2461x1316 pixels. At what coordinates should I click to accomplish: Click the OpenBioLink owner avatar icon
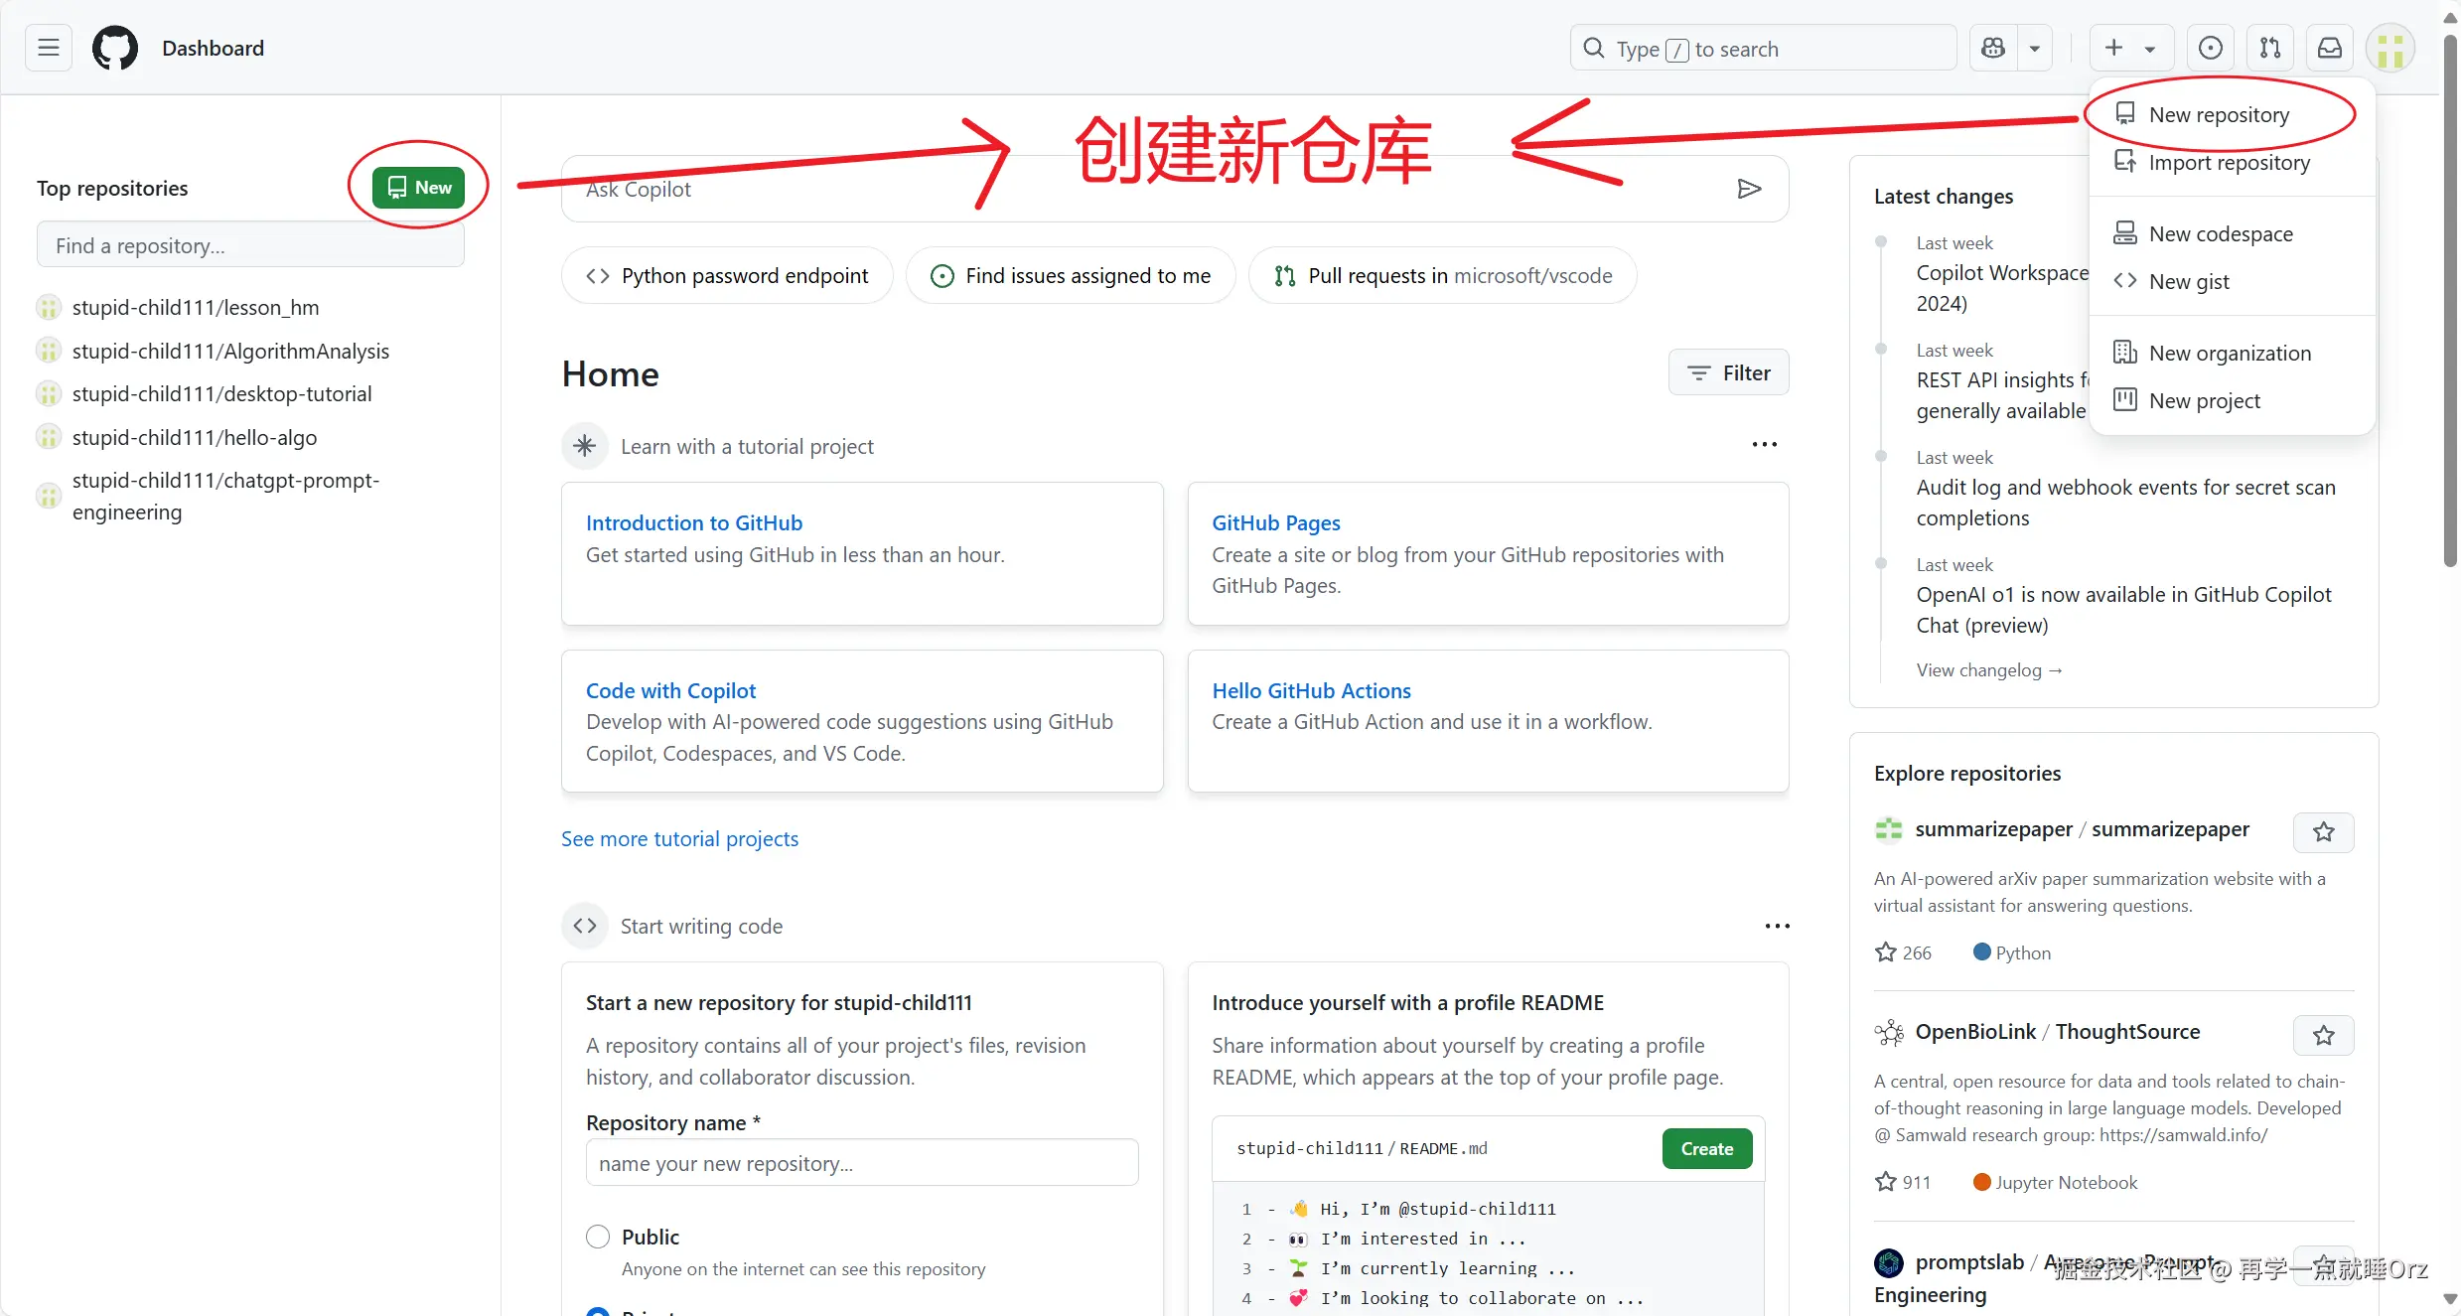pos(1888,1033)
